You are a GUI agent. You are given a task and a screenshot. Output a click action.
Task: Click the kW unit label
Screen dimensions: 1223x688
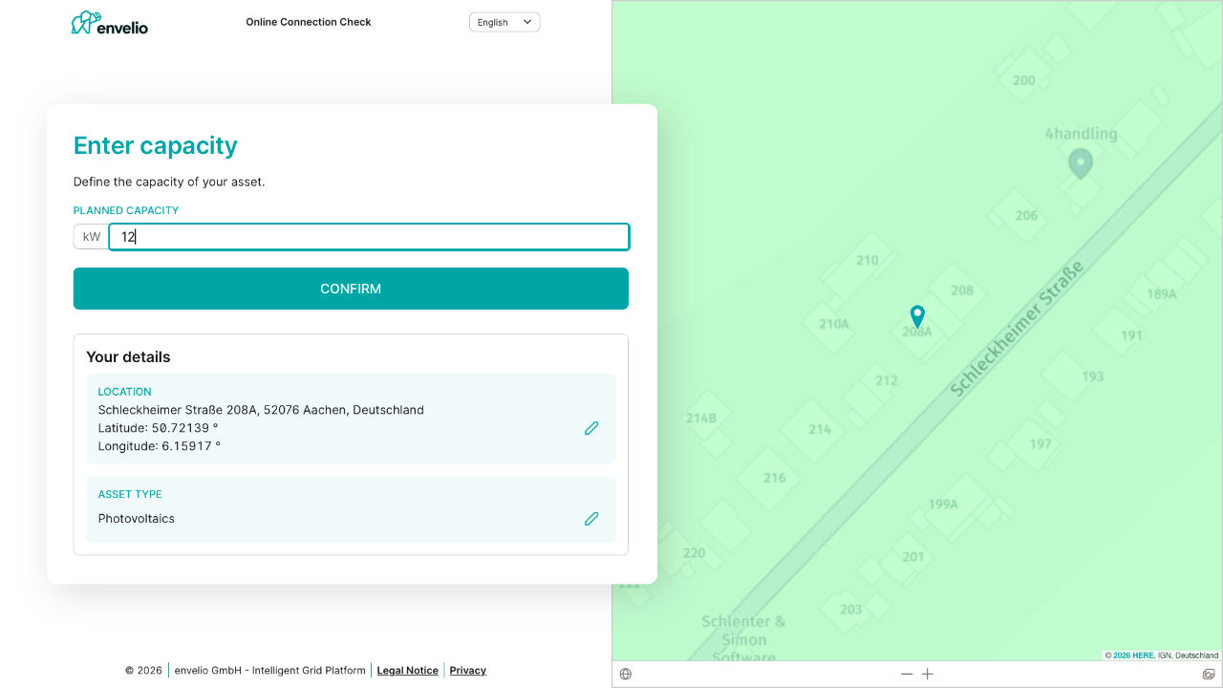92,237
